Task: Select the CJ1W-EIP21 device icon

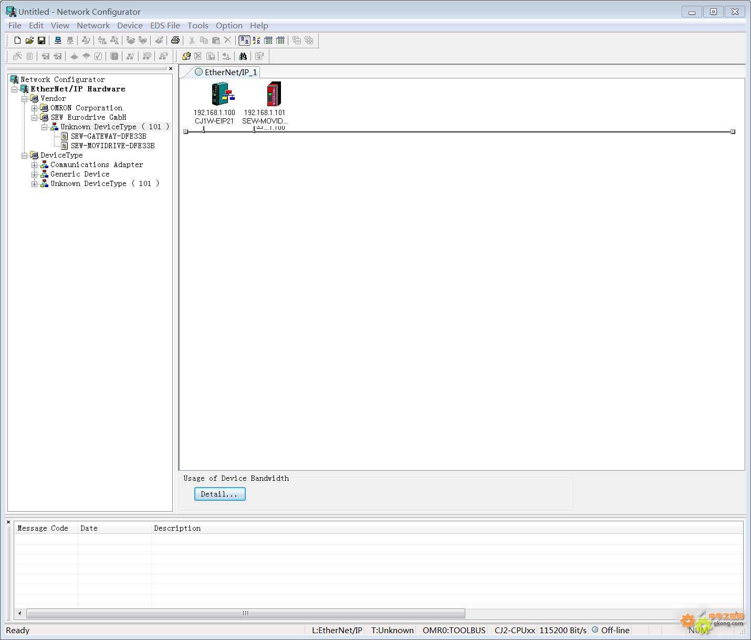Action: click(223, 94)
